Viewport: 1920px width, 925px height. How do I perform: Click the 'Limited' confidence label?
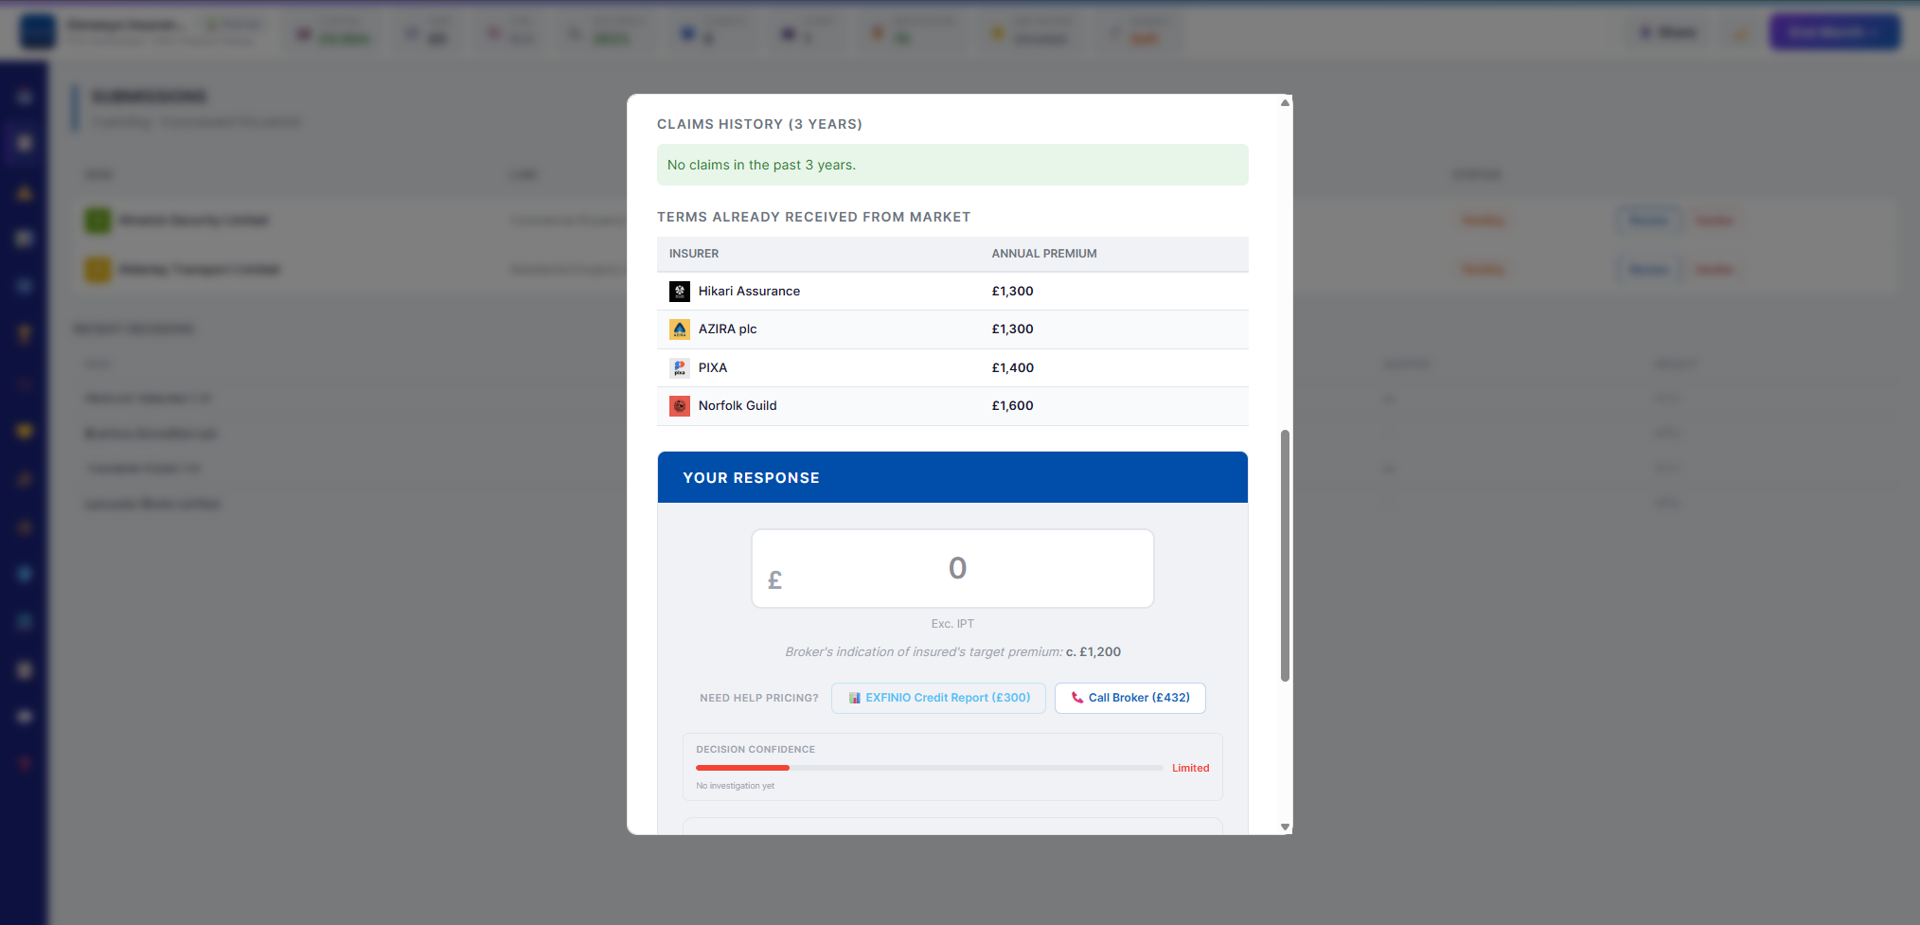(x=1190, y=768)
